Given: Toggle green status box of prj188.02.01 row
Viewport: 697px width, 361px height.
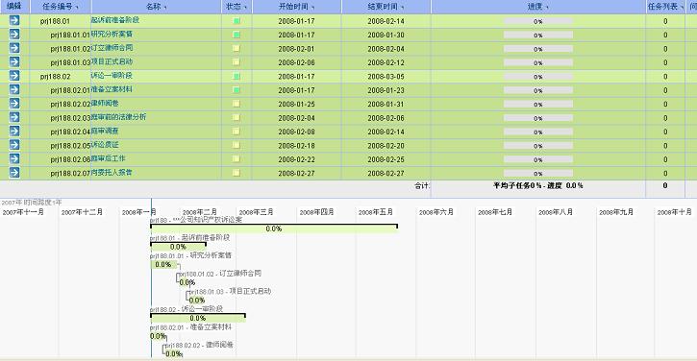Looking at the screenshot, I should pos(236,90).
